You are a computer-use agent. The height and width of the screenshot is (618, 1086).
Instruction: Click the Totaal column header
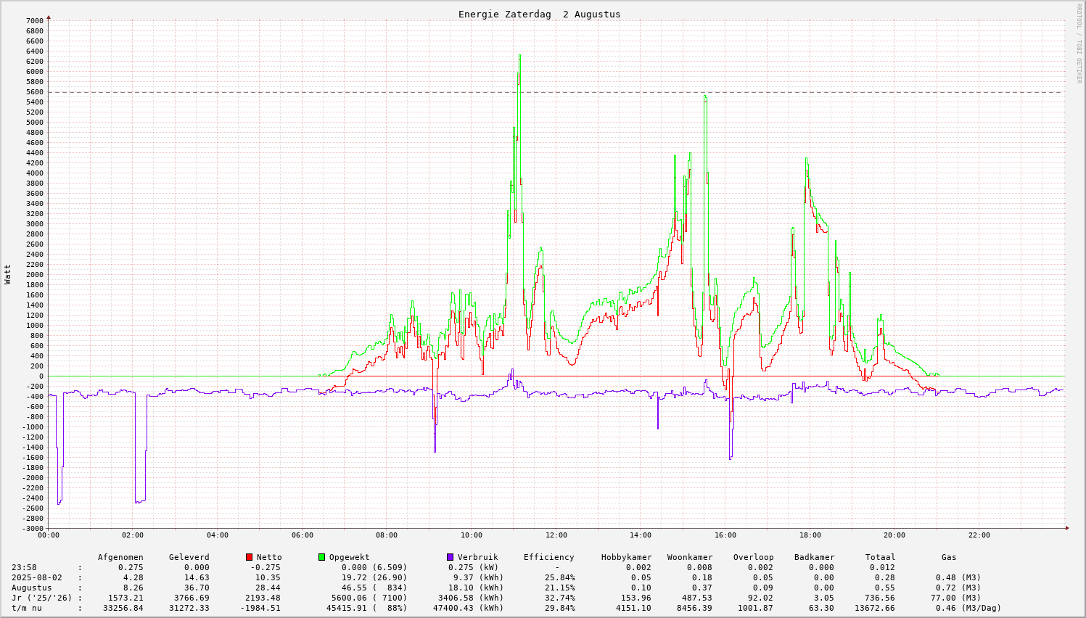point(880,557)
